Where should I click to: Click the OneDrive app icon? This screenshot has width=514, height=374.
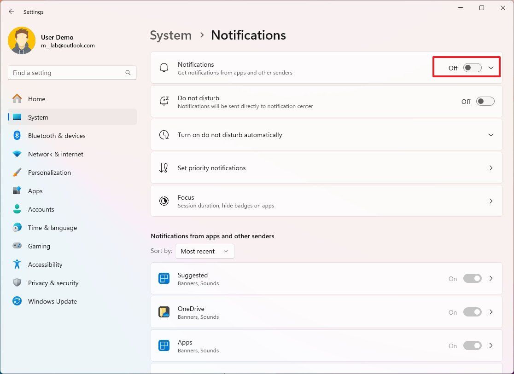click(x=164, y=312)
